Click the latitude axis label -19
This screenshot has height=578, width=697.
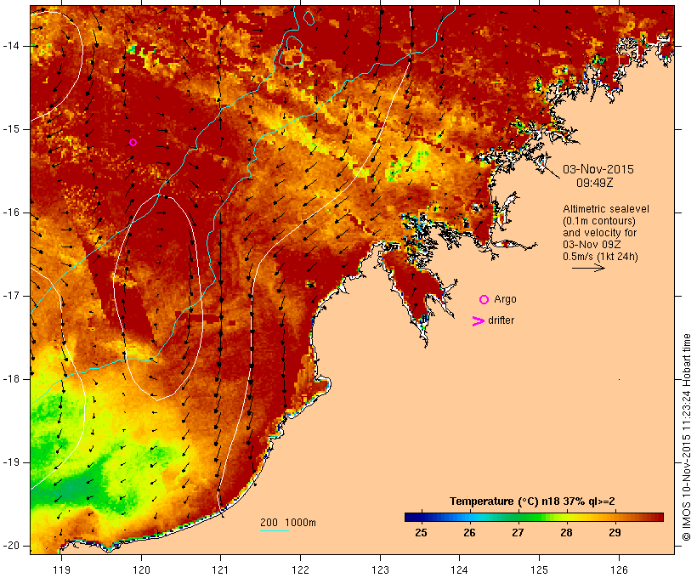[x=11, y=462]
